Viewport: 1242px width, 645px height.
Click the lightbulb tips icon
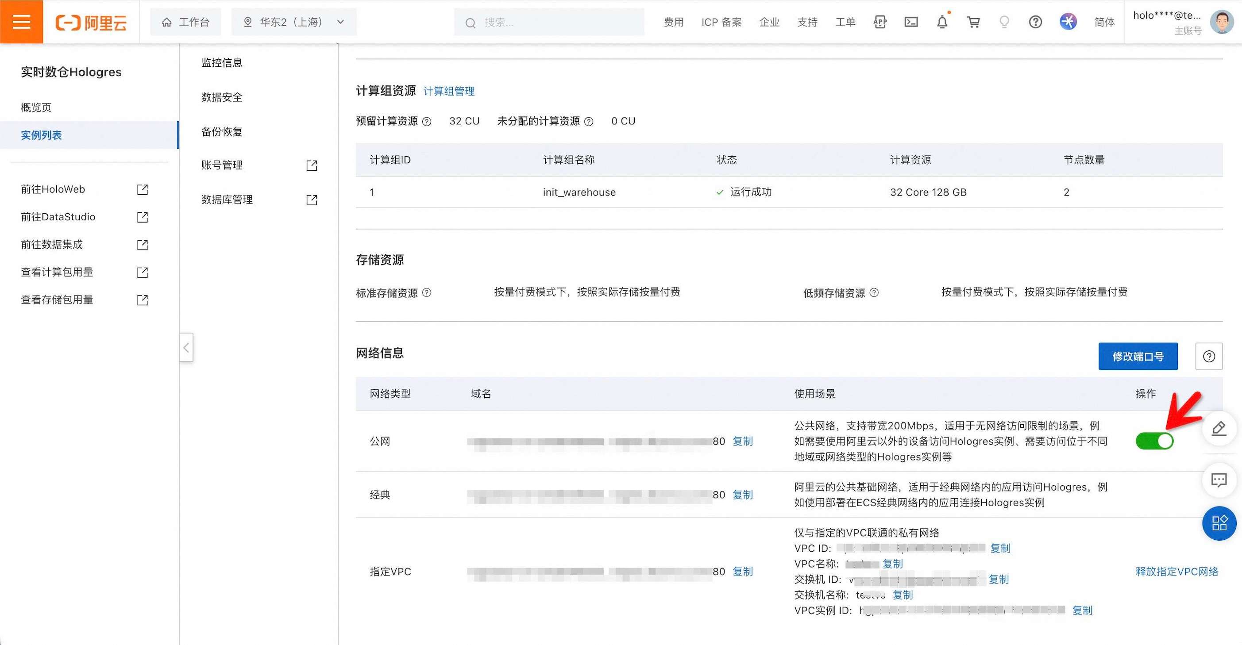(1004, 22)
